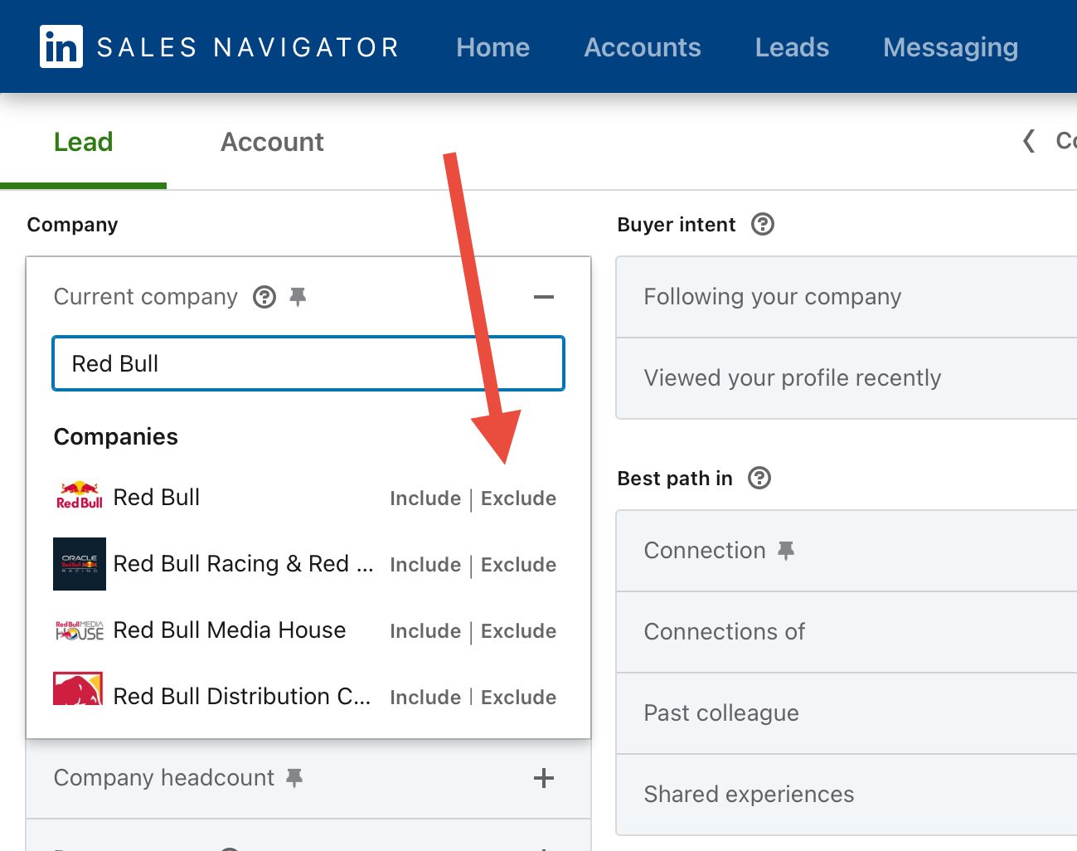This screenshot has width=1077, height=851.
Task: Expand the Company headcount filter
Action: click(543, 778)
